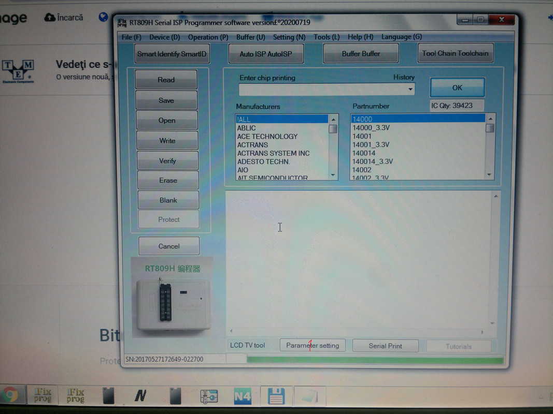Select part number 140014
The height and width of the screenshot is (414, 553).
[x=418, y=153]
